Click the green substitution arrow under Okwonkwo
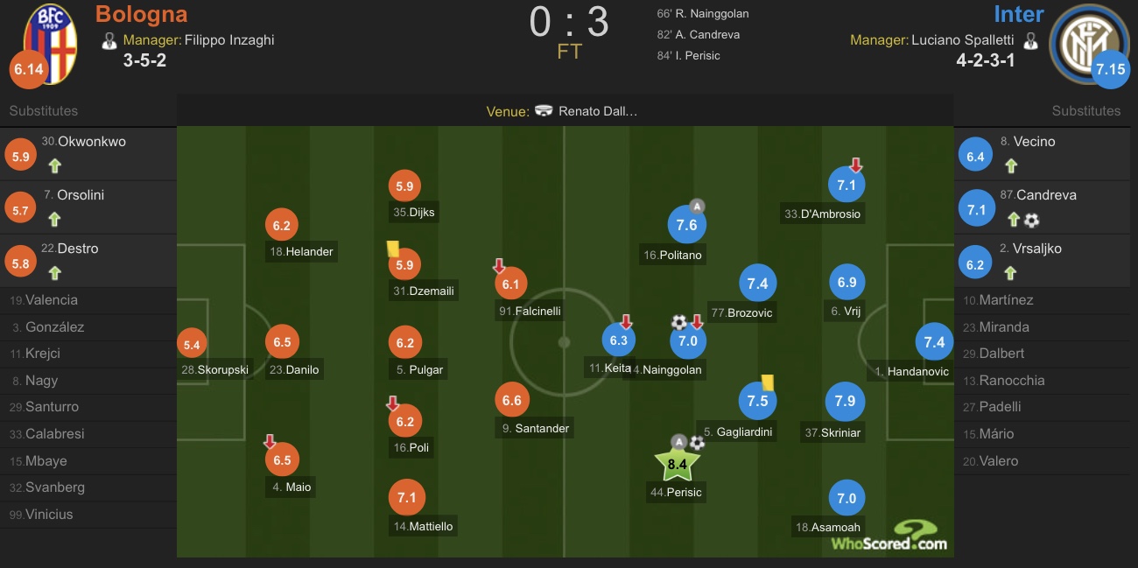The height and width of the screenshot is (568, 1138). 54,165
